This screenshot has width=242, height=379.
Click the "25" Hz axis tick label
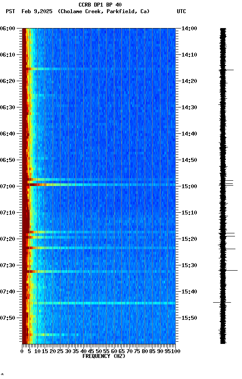pos(60,352)
